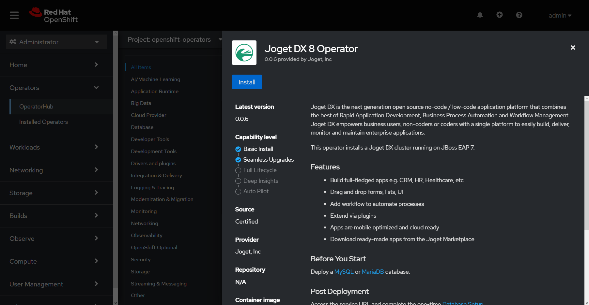Select Installed Operators in the sidebar

(43, 122)
